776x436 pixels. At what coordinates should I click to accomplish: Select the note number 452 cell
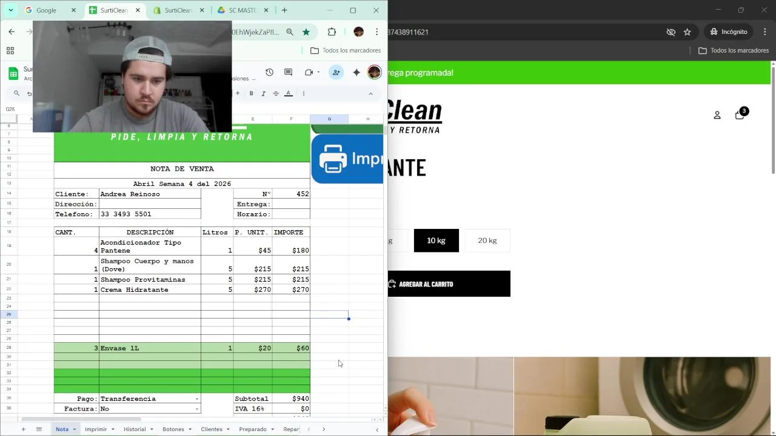(291, 194)
